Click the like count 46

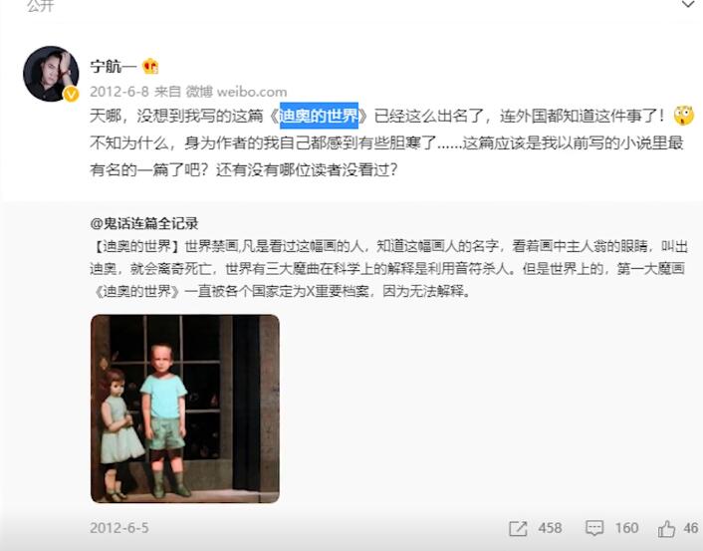[691, 528]
